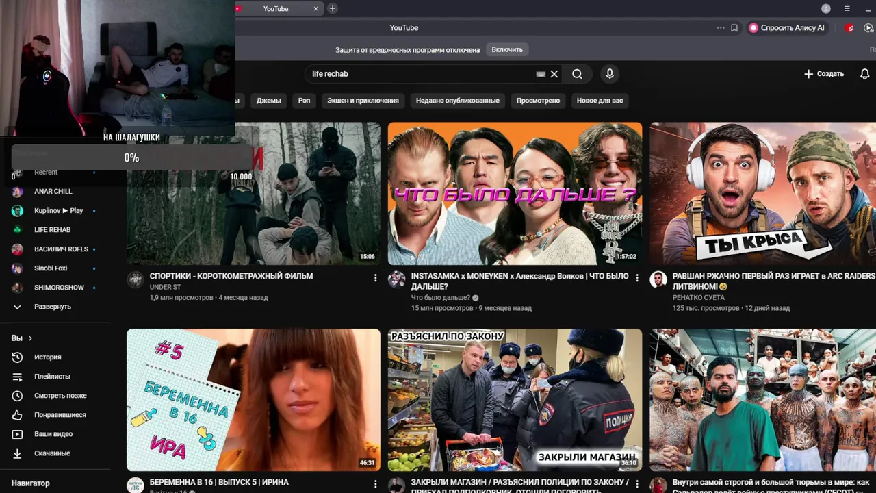The image size is (876, 493).
Task: Open ТЫ КРЫСА ARC RAIDERS thumbnail
Action: tap(762, 194)
